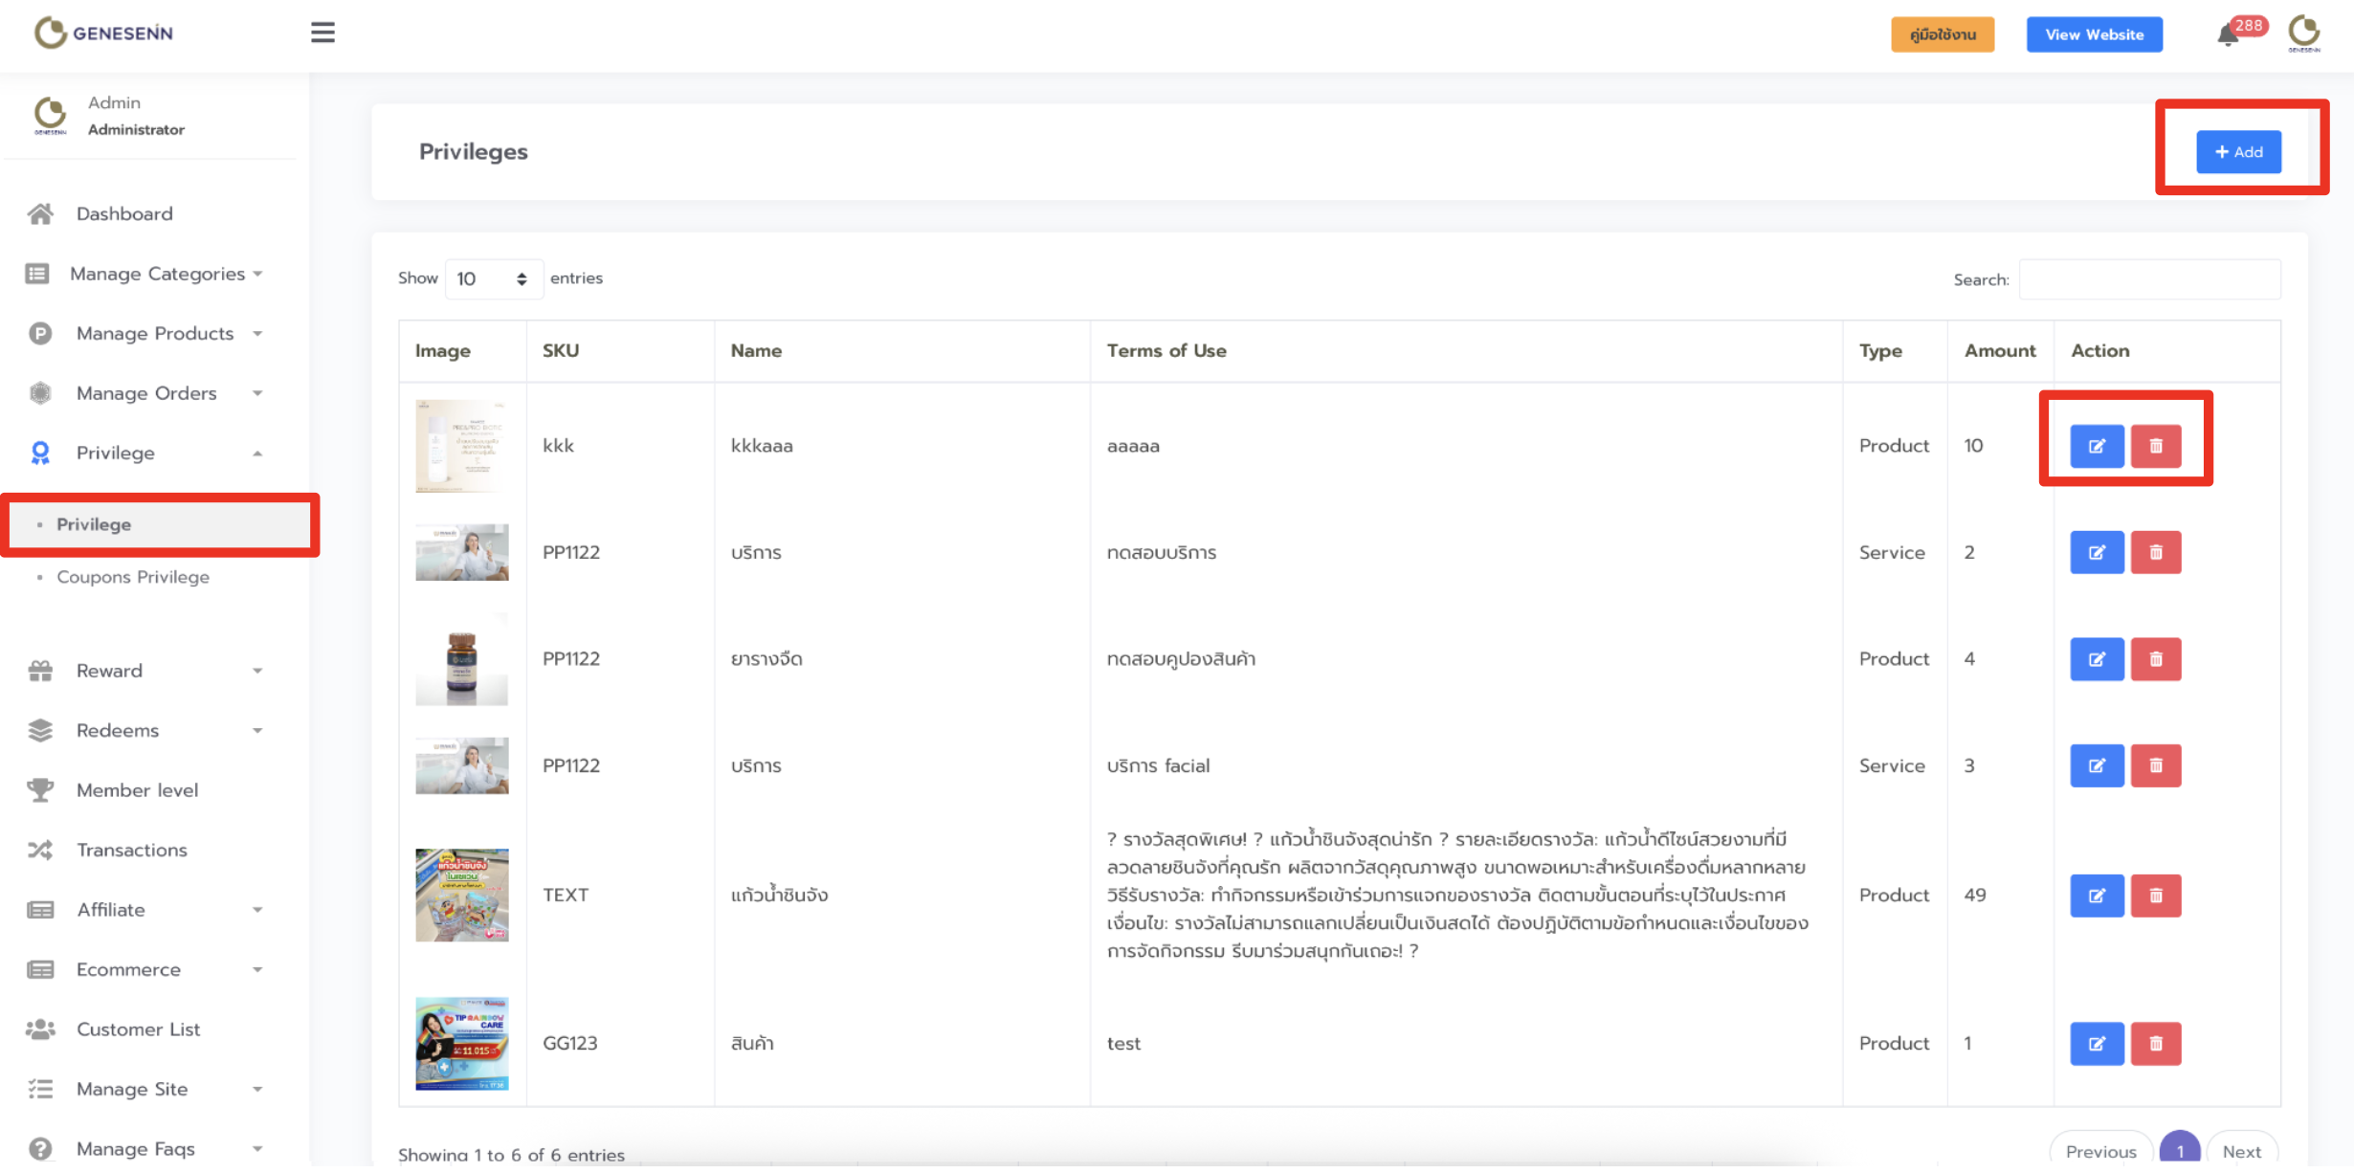The image size is (2354, 1173).
Task: Click the View Website button
Action: pyautogui.click(x=2094, y=34)
